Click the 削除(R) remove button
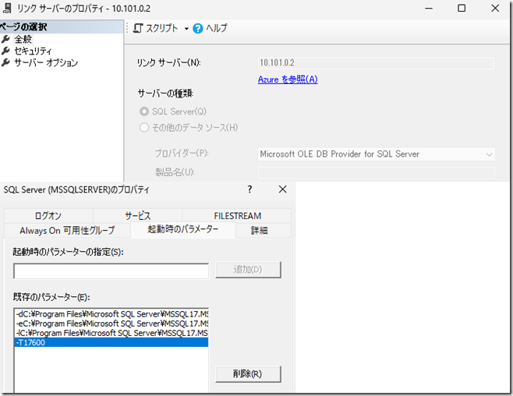Viewport: 513px width, 396px height. click(247, 373)
